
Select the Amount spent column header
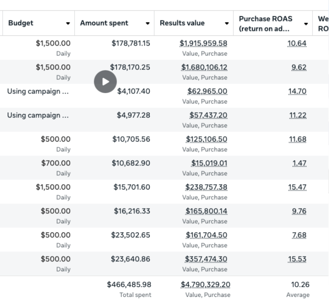[x=104, y=23]
